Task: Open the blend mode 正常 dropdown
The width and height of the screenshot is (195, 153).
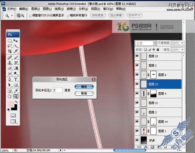Action: point(145,43)
